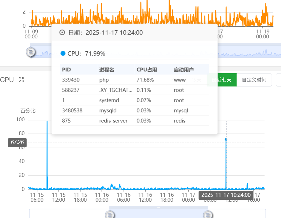Select the systemd process row
Screen dimensions: 281x218
coord(134,100)
